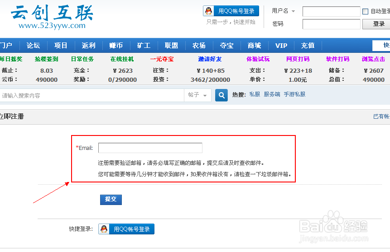The width and height of the screenshot is (390, 252).
Task: Open the VIP navigation item
Action: [281, 46]
